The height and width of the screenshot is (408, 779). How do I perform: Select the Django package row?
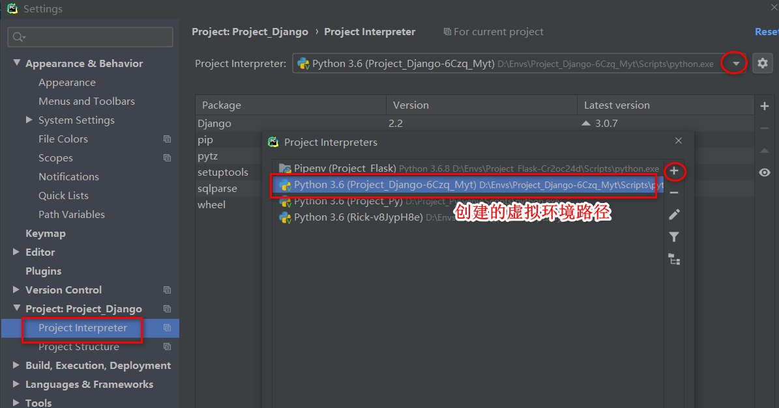tap(214, 123)
